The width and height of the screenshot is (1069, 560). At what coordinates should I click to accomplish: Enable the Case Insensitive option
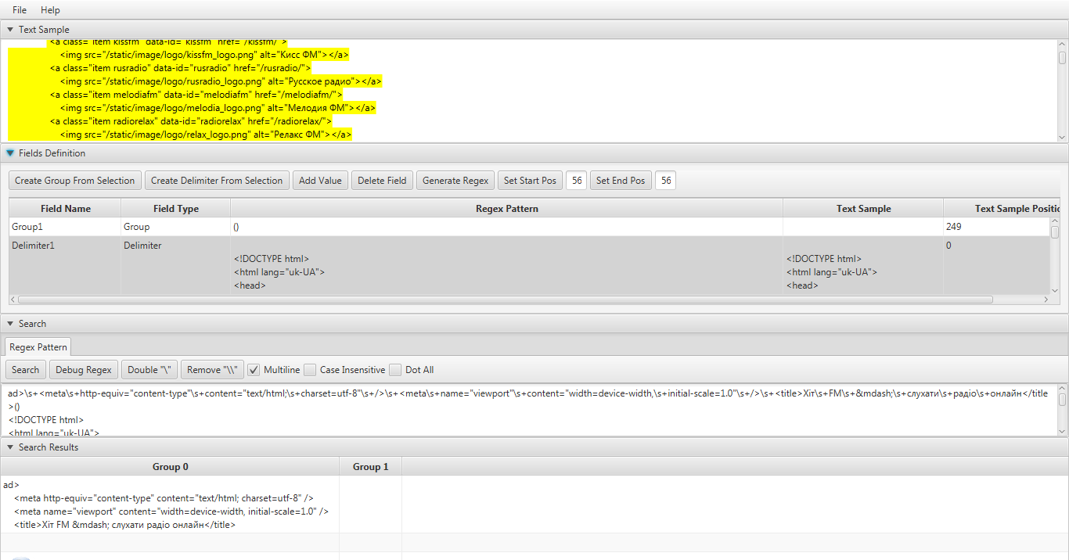(311, 370)
